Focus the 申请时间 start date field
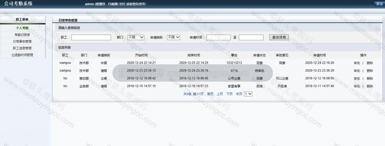Screen dimensions: 385x146 pyautogui.click(x=218, y=37)
